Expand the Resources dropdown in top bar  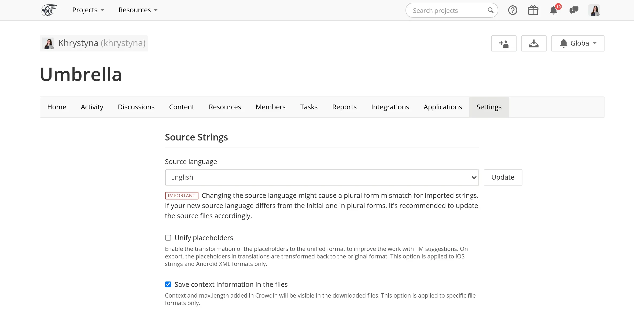(x=138, y=10)
